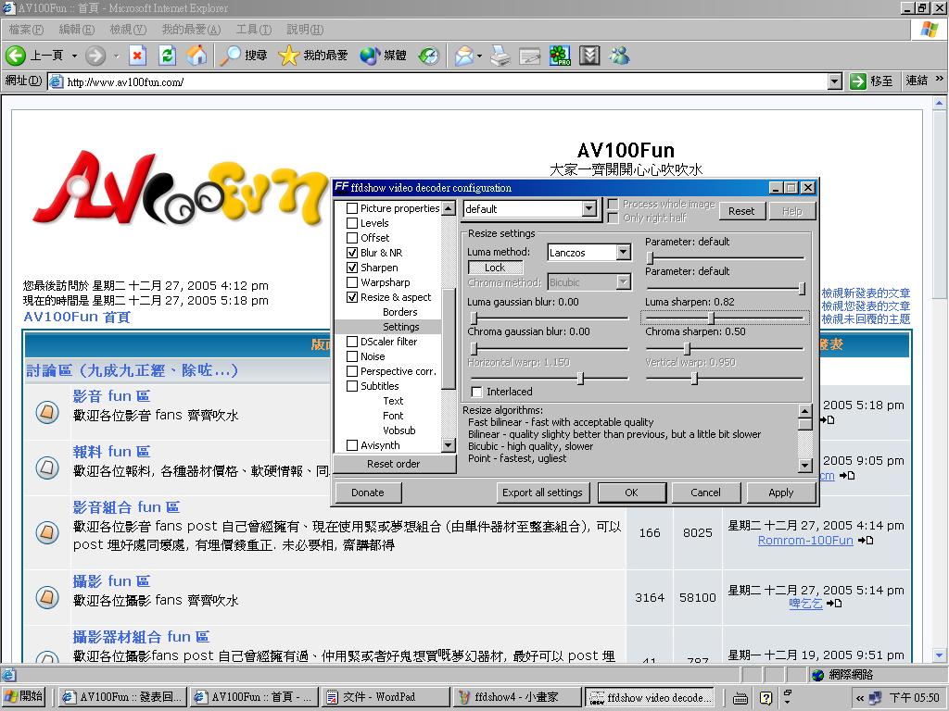Open the 工具 menu in browser
Image resolution: width=949 pixels, height=711 pixels.
(253, 30)
